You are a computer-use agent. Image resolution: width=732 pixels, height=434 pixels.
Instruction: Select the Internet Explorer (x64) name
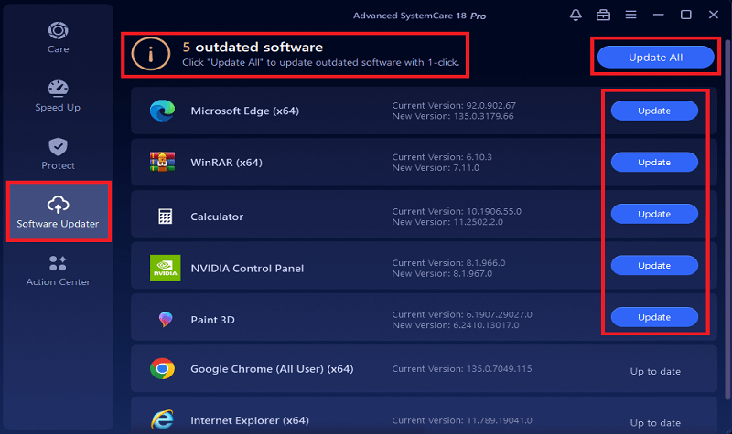coord(250,420)
